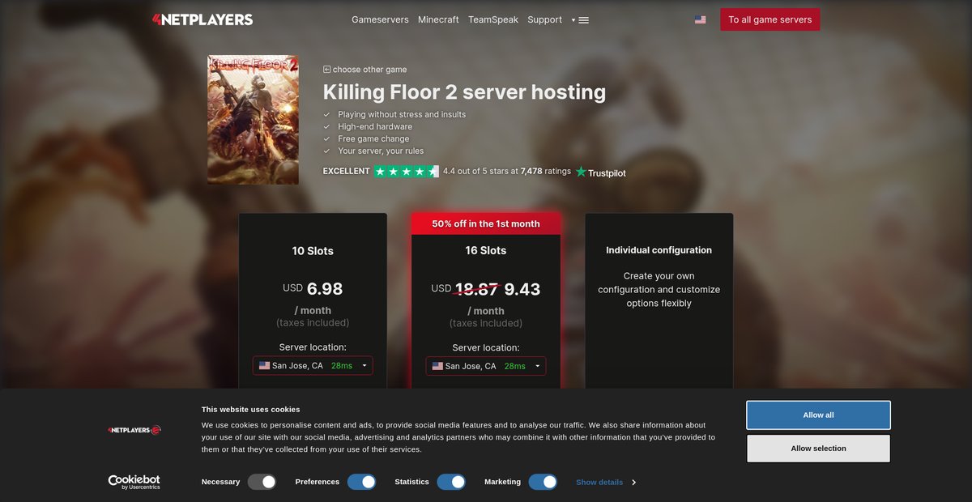Screen dimensions: 972x502
Task: Click the Killing Floor 2 cover image
Action: [x=253, y=120]
